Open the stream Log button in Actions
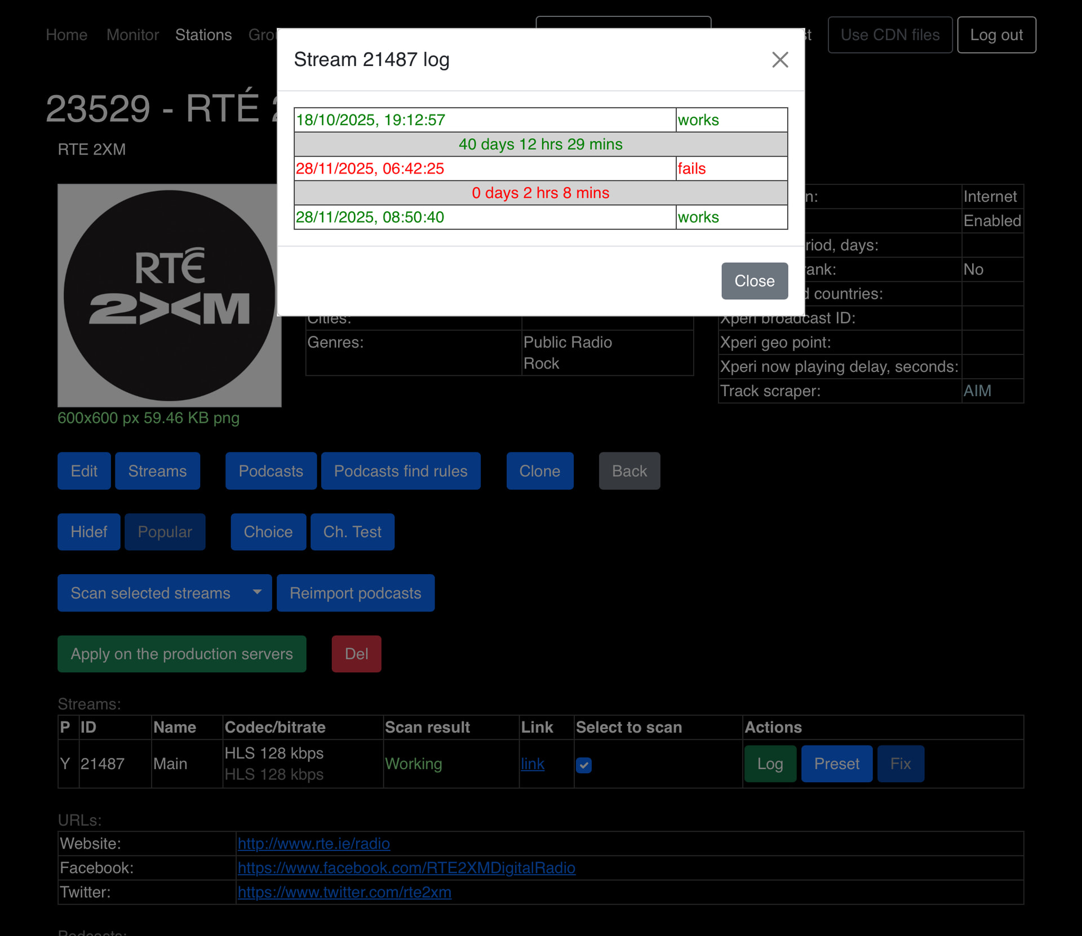 click(x=770, y=764)
